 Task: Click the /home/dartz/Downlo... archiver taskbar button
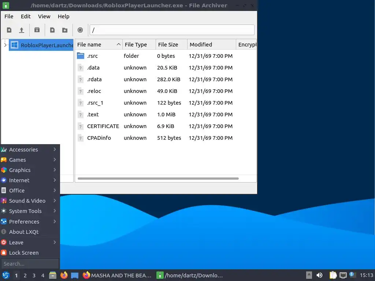pos(190,275)
